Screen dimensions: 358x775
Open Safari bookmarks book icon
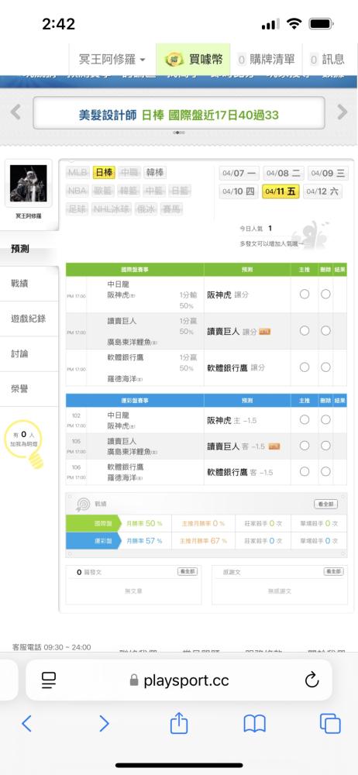click(x=255, y=724)
